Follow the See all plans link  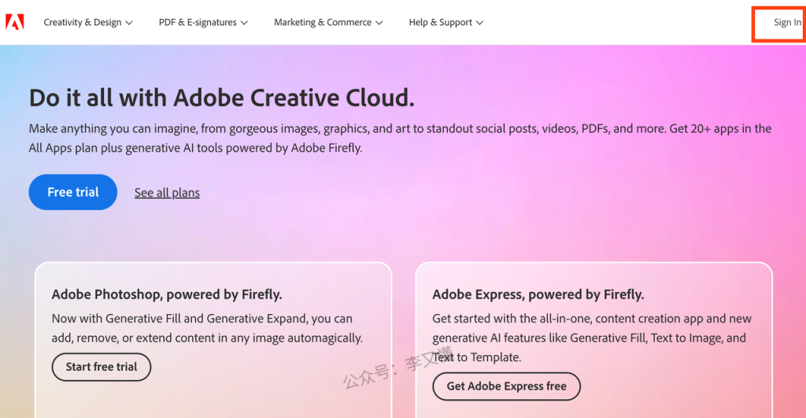167,193
